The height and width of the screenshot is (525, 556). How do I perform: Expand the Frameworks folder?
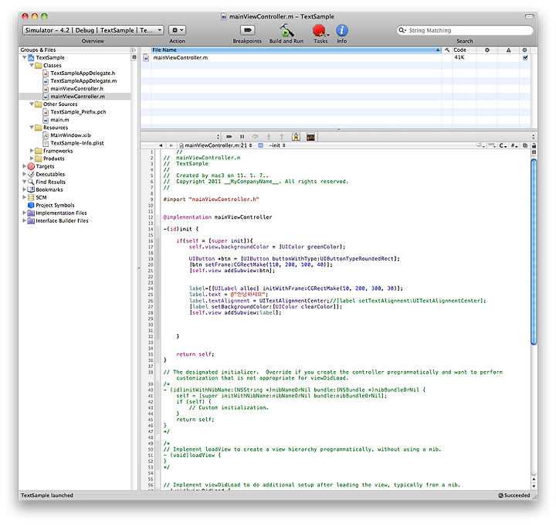(32, 151)
